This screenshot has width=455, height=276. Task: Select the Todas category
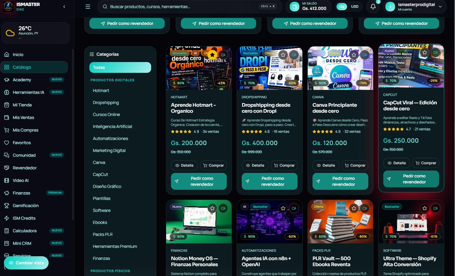pos(120,67)
